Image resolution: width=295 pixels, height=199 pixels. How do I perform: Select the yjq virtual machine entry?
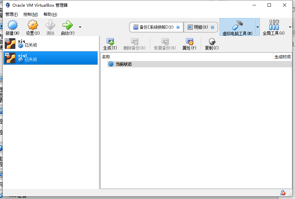[51, 44]
